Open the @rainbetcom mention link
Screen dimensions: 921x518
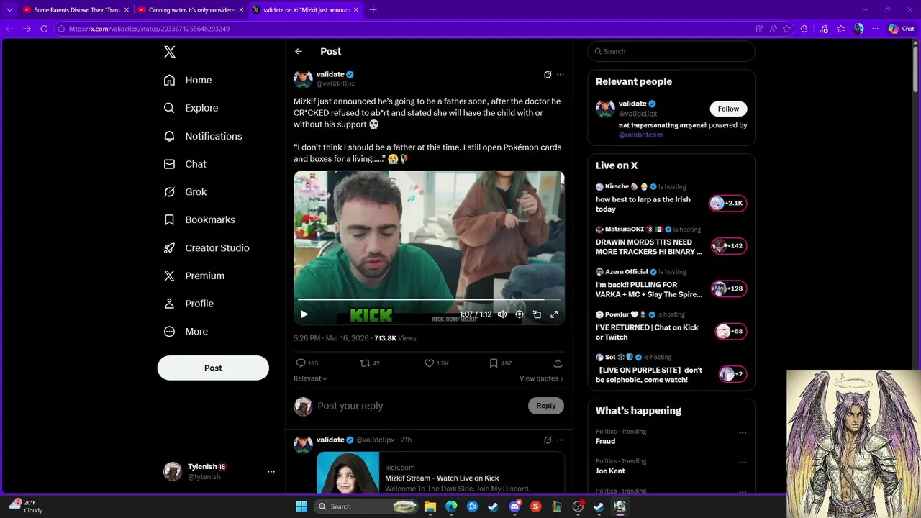coord(640,135)
